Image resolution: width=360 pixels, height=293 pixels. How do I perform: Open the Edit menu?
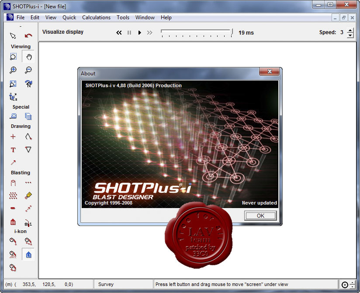pyautogui.click(x=35, y=18)
